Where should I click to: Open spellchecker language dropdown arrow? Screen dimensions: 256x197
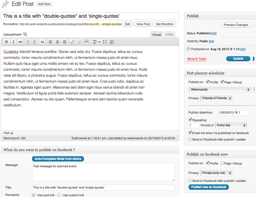(99, 42)
